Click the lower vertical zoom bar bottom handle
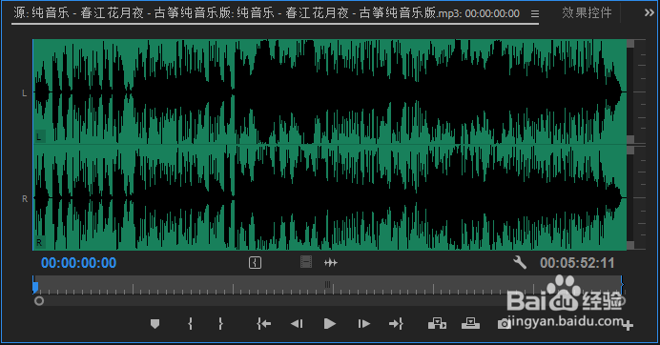The image size is (660, 345). click(x=630, y=245)
